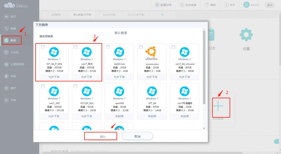This screenshot has height=154, width=281.
Task: Select the 镜像 sidebar icon
Action: tap(6, 29)
